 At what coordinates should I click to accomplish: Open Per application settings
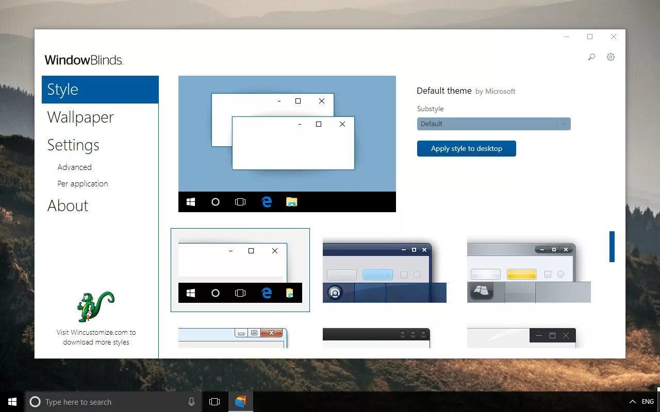[x=82, y=184]
